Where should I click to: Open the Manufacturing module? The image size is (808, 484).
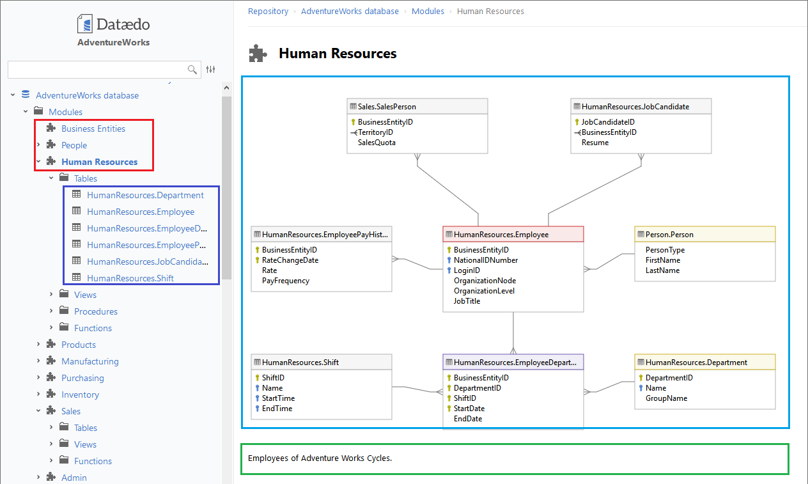(x=89, y=361)
